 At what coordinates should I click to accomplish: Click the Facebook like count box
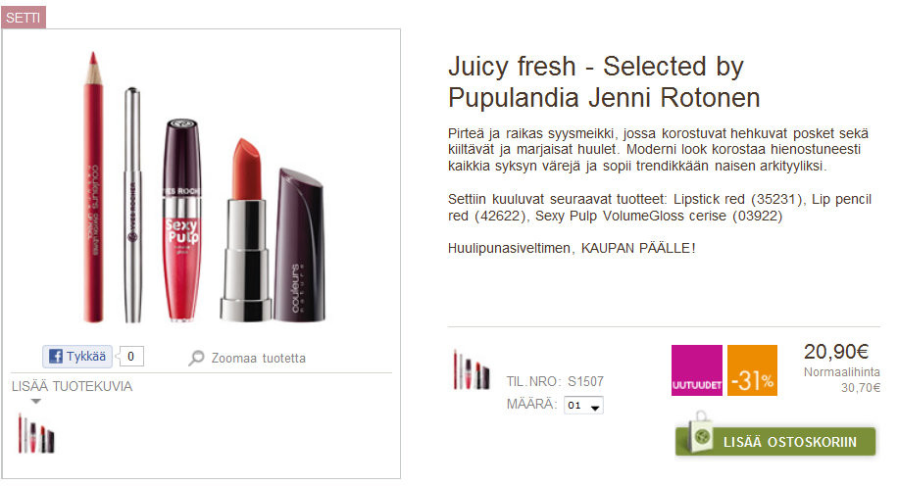pos(131,356)
